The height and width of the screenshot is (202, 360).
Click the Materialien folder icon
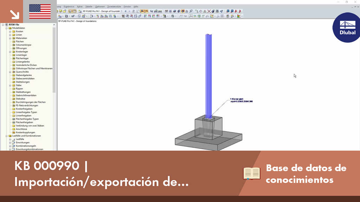(14, 38)
